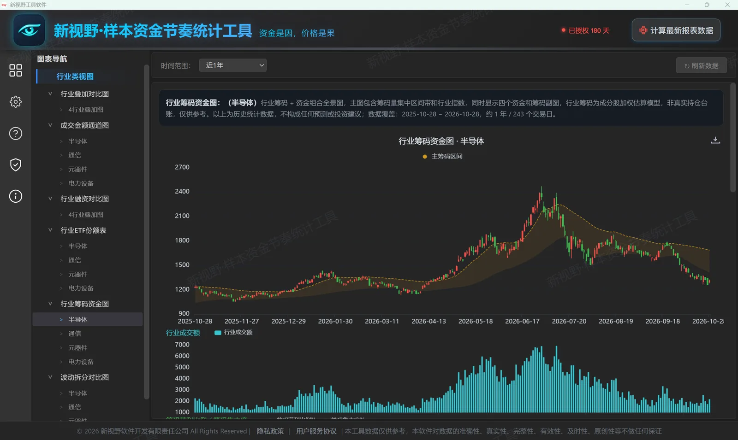Collapse the 波动拆分对比图 group
The height and width of the screenshot is (440, 738).
click(x=50, y=377)
